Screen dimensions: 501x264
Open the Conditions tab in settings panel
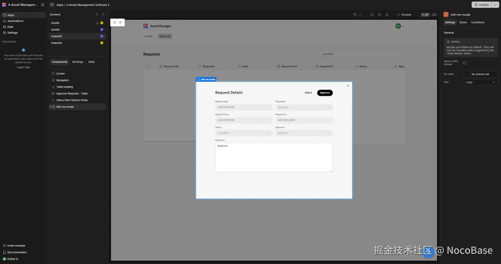pos(478,22)
